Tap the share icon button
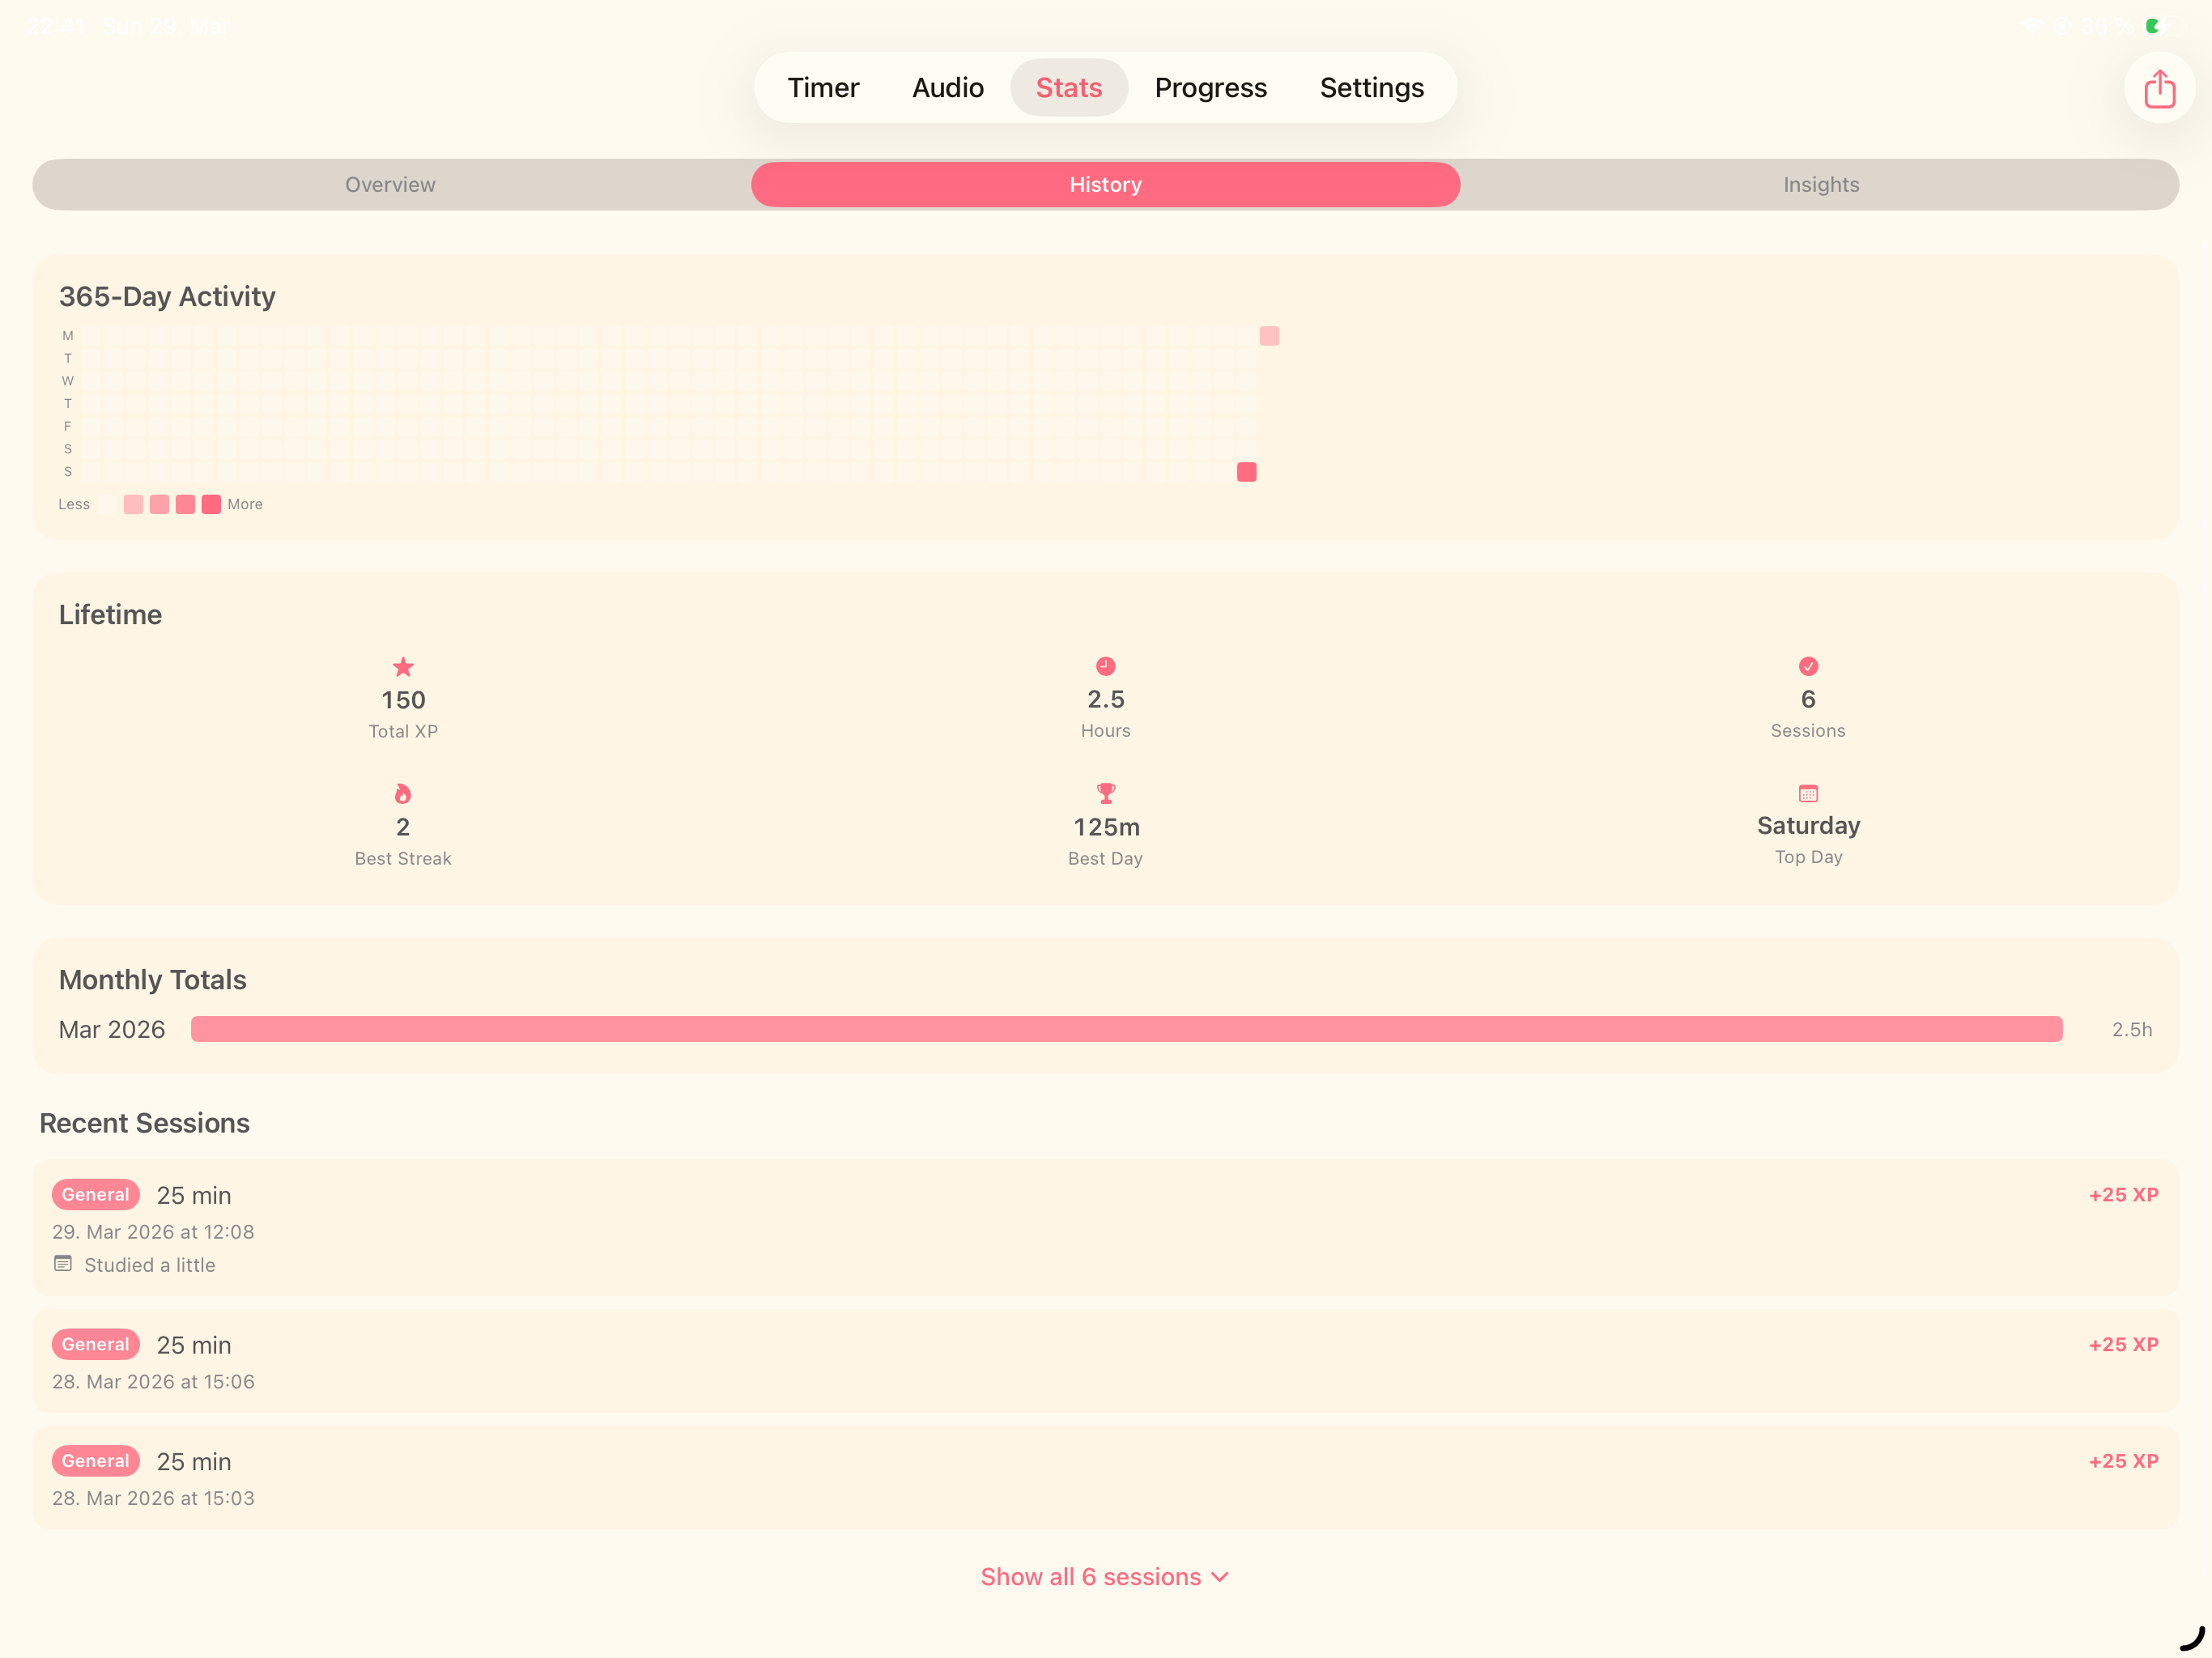Viewport: 2212px width, 1658px height. 2159,88
